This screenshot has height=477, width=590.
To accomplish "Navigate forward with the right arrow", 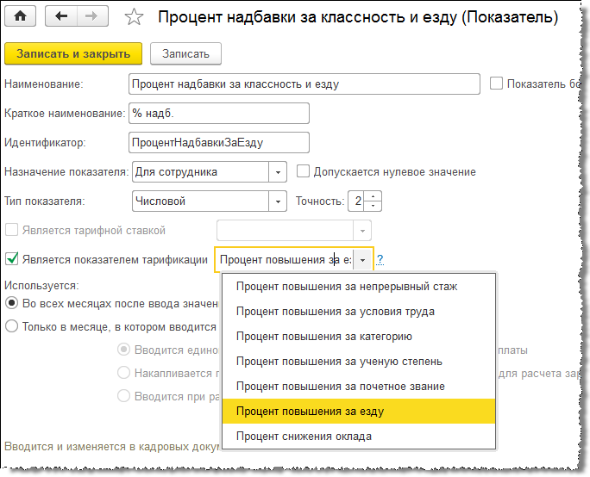I will (92, 16).
